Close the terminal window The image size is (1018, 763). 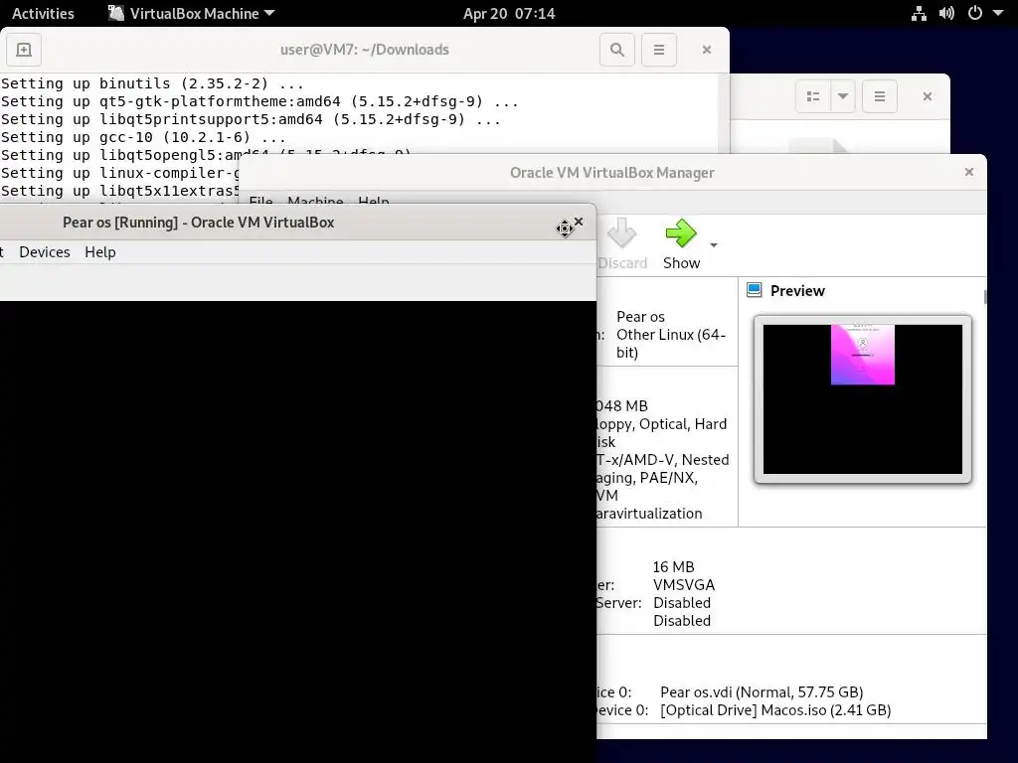707,50
